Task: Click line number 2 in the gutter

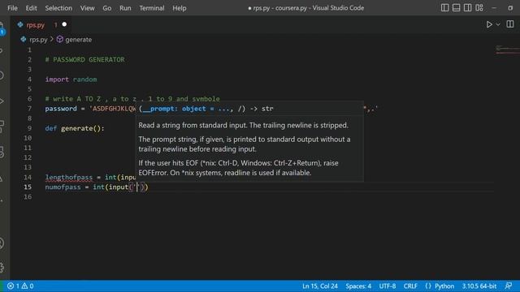Action: [x=29, y=59]
